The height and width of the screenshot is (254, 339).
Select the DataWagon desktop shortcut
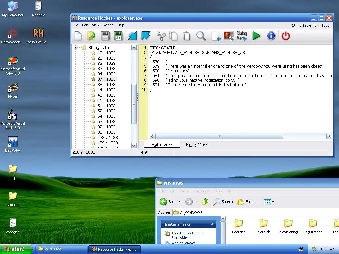click(x=13, y=36)
